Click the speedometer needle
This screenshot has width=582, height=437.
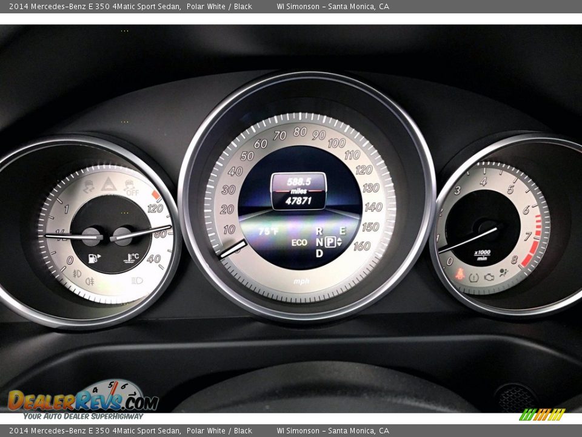pos(233,249)
